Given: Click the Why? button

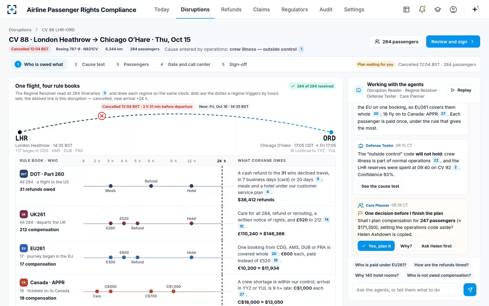Looking at the screenshot, I should click(x=406, y=246).
